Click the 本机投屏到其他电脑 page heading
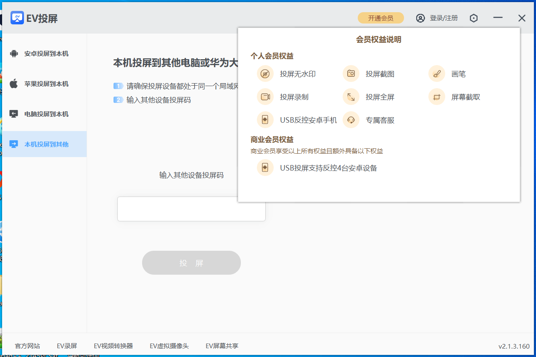This screenshot has width=536, height=357. (x=176, y=63)
